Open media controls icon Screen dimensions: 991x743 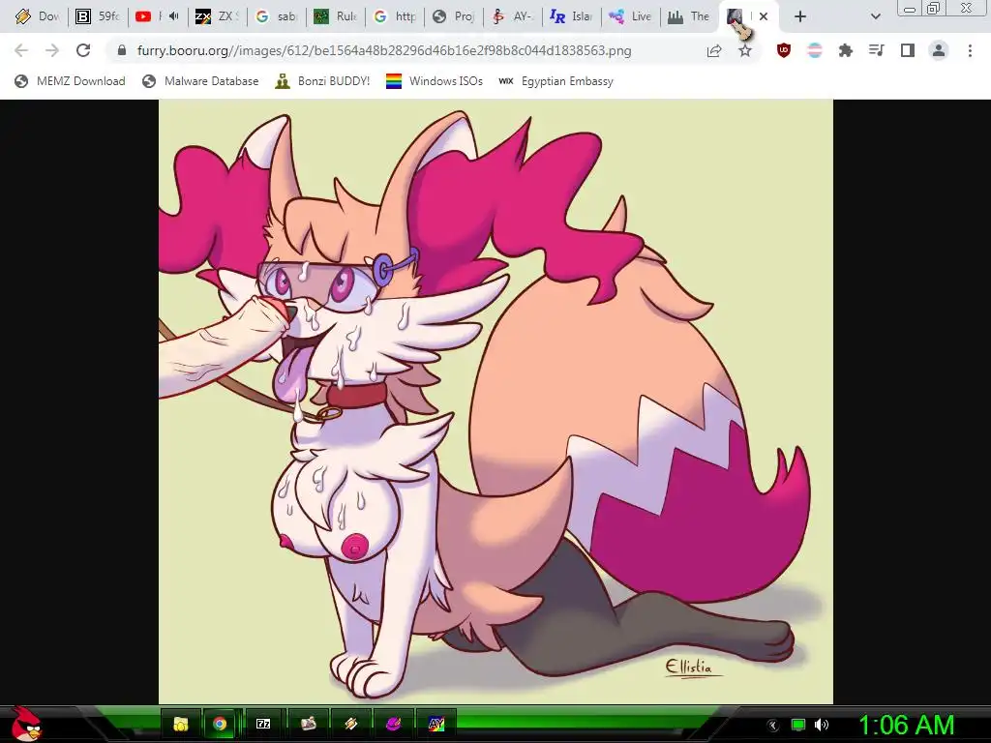(x=877, y=50)
